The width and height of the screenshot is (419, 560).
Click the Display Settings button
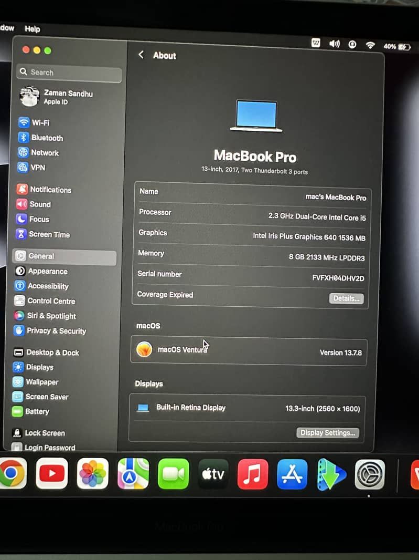[x=328, y=433]
